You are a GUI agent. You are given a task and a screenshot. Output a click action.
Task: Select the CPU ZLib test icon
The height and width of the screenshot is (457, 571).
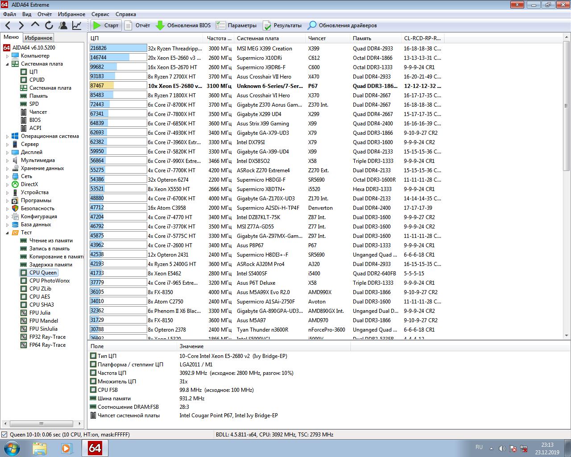click(x=24, y=289)
